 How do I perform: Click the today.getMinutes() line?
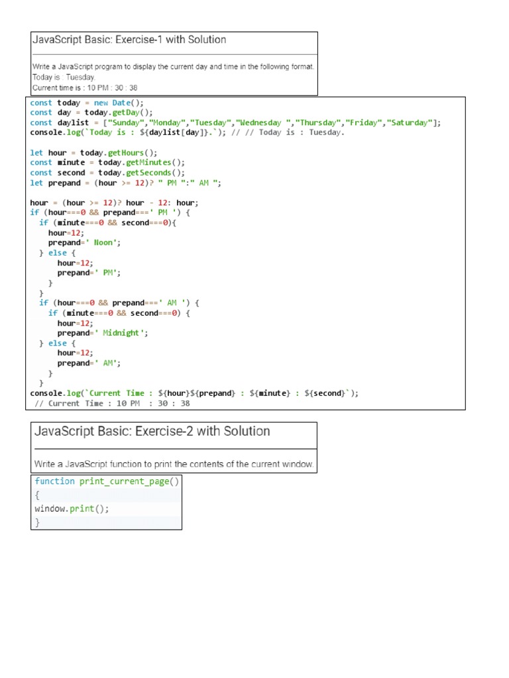point(108,162)
